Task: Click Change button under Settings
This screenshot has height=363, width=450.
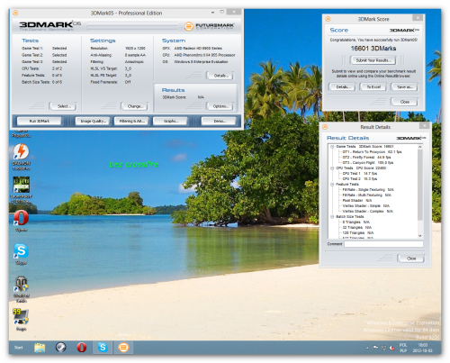Action: point(134,106)
